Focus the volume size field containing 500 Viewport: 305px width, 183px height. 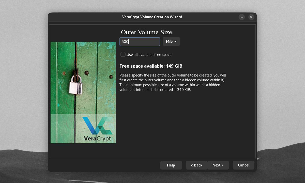pyautogui.click(x=140, y=42)
